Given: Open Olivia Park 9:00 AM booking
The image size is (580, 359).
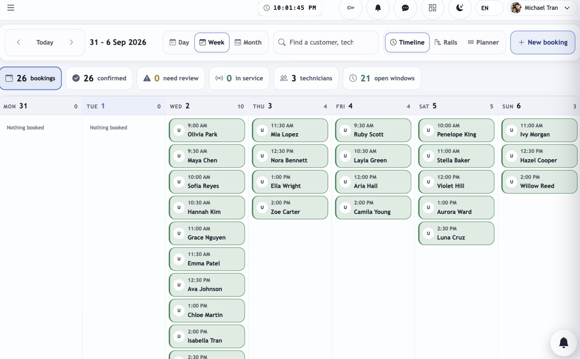Looking at the screenshot, I should click(x=207, y=130).
